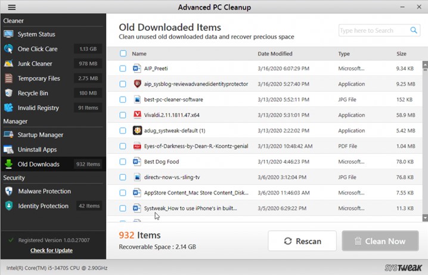Click the One Click Care icon

click(x=8, y=49)
